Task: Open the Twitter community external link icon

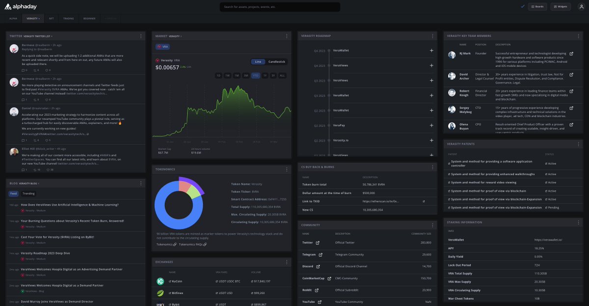Action: point(318,243)
